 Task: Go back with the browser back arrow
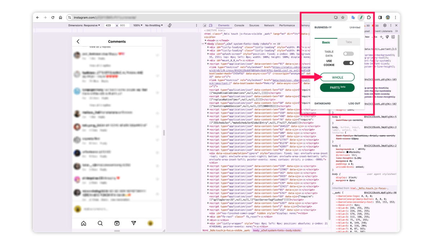pyautogui.click(x=38, y=17)
